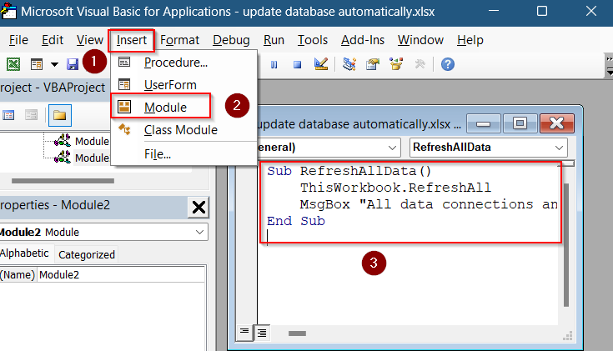Choose Class Module from Insert menu
The width and height of the screenshot is (613, 351).
click(183, 130)
